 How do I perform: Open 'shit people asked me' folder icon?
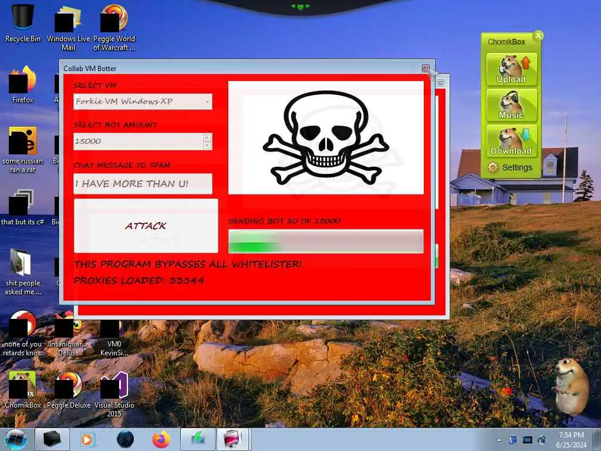coord(23,272)
